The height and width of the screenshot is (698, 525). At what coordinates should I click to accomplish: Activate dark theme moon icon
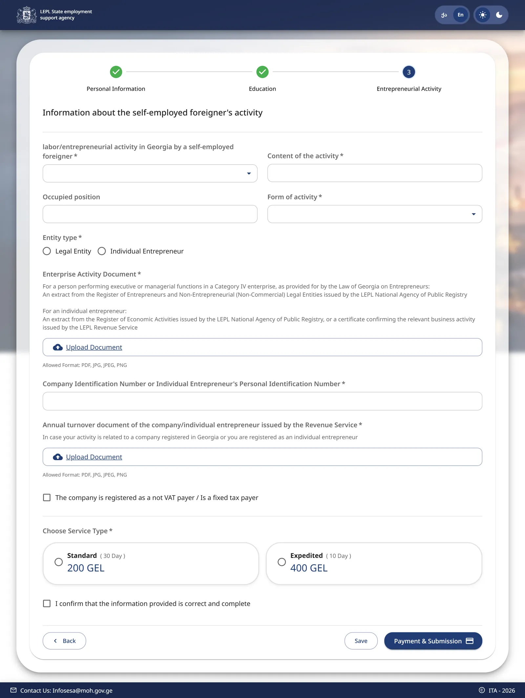499,15
